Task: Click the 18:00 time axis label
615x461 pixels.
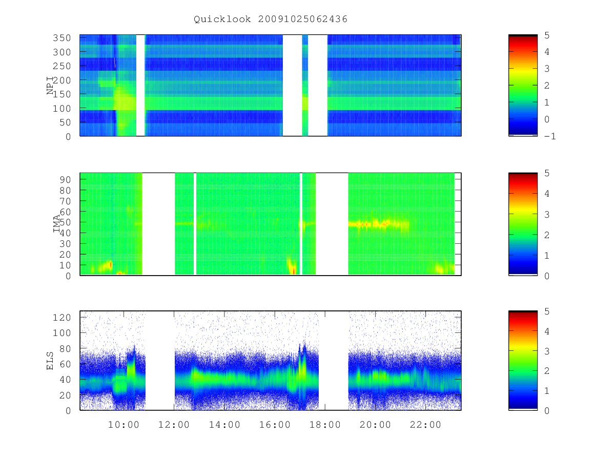Action: coord(325,425)
